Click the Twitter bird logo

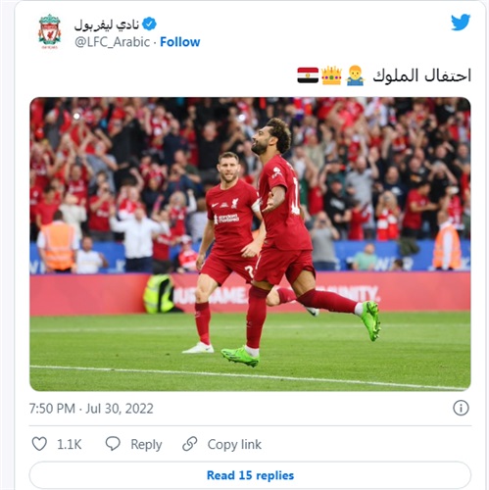click(461, 23)
